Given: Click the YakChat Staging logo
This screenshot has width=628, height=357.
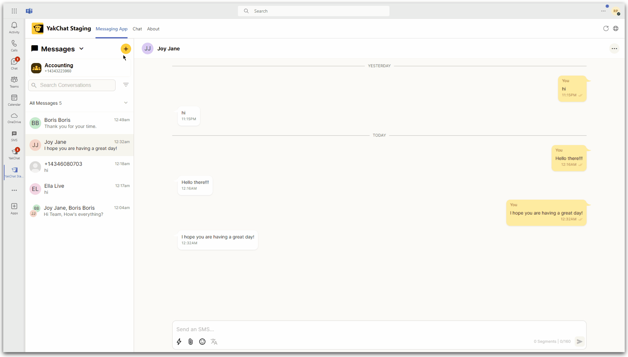Looking at the screenshot, I should tap(38, 28).
